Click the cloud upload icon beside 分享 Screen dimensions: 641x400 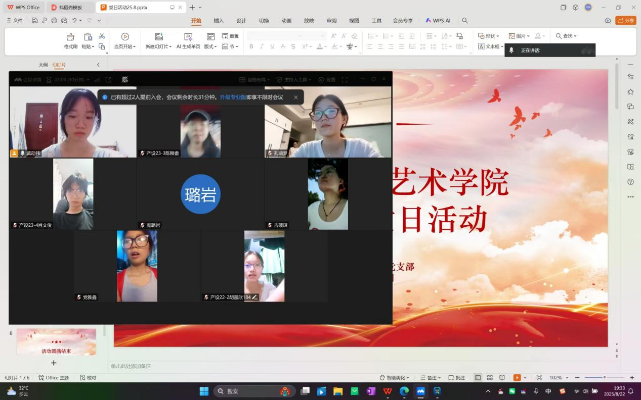[x=608, y=21]
